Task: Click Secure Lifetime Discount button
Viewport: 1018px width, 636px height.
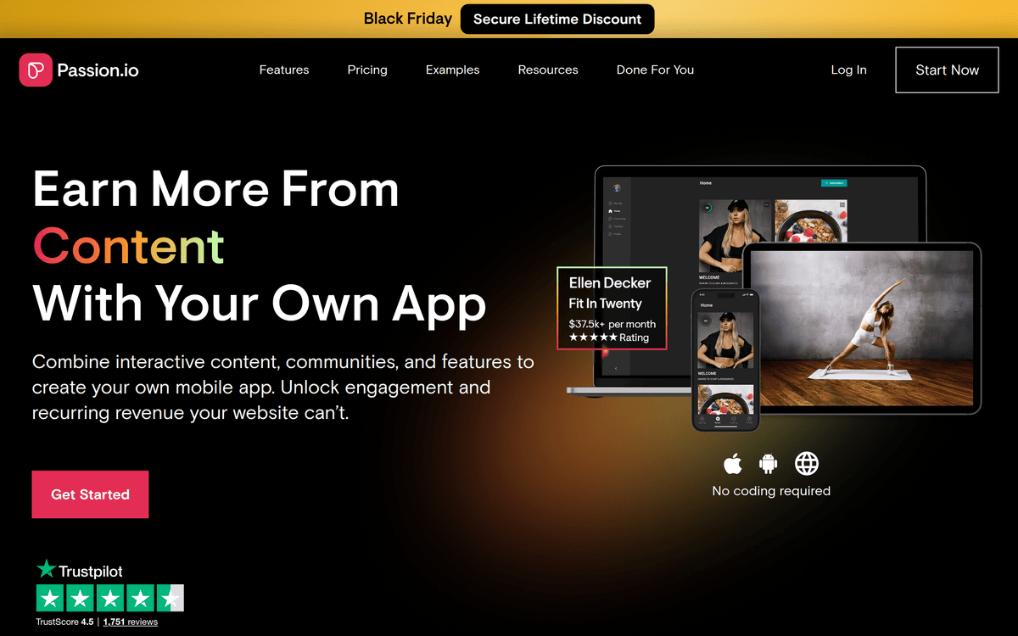Action: (x=557, y=19)
